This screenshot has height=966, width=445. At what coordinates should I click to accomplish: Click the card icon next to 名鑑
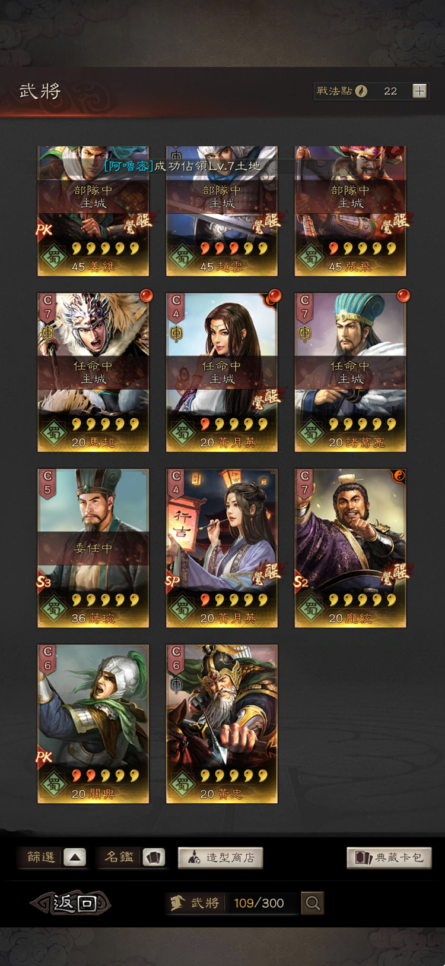coord(153,857)
